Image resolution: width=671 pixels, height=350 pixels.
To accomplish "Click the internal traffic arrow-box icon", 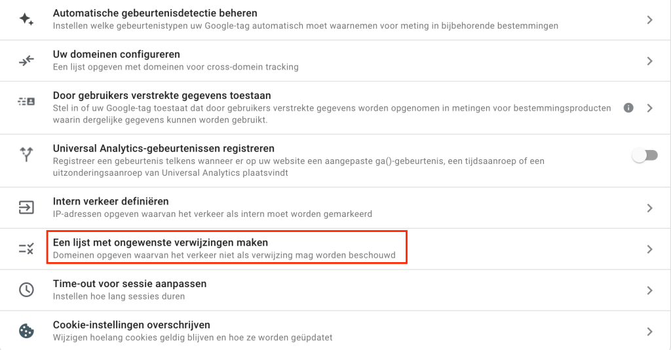I will coord(26,208).
